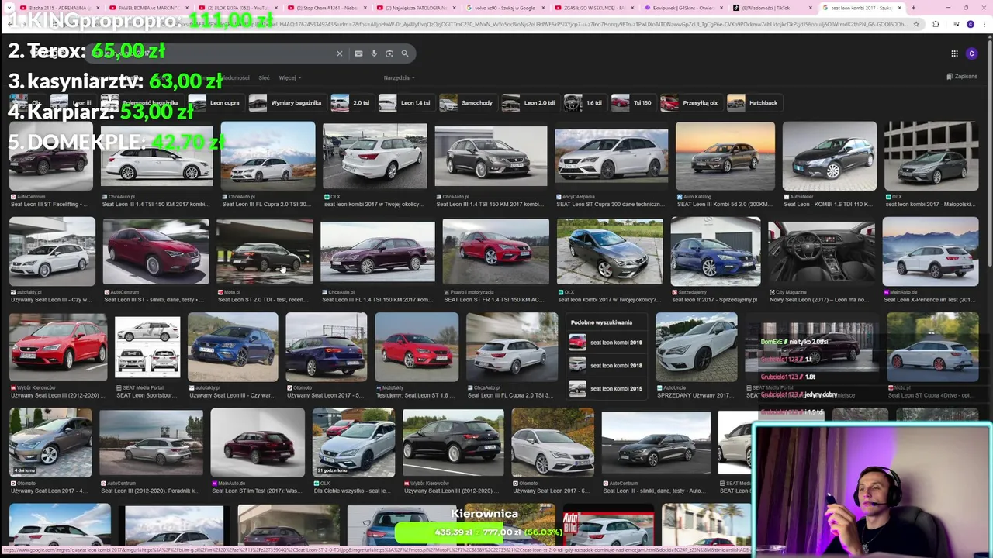The image size is (993, 558).
Task: Start voice search with the microphone icon
Action: (x=374, y=53)
